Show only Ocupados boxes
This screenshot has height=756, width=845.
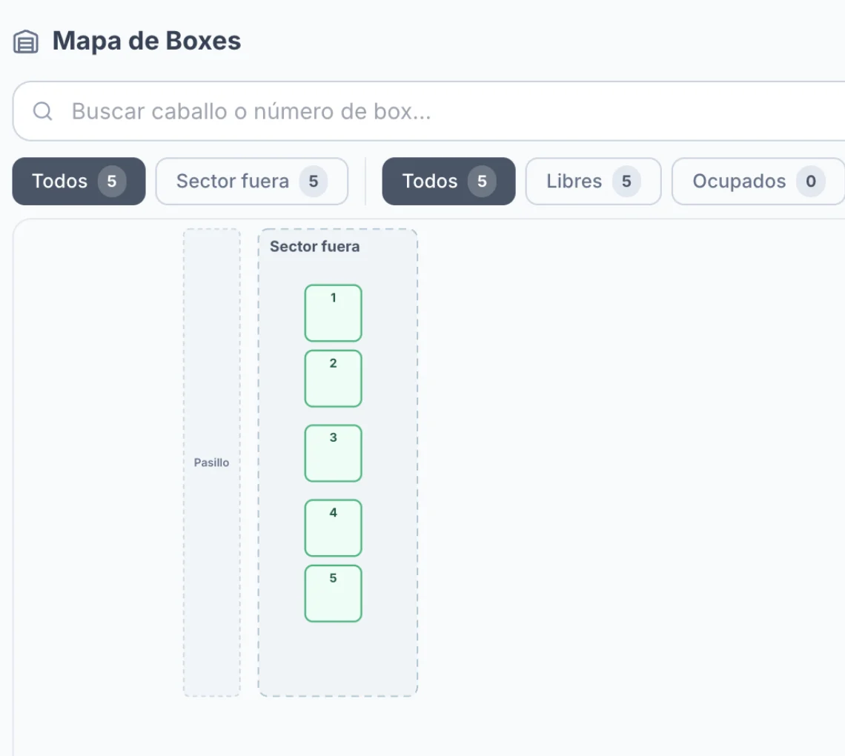click(x=758, y=181)
